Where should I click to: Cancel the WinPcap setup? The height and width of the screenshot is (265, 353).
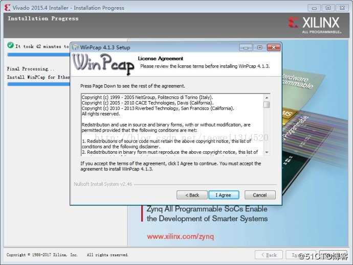tap(260, 195)
